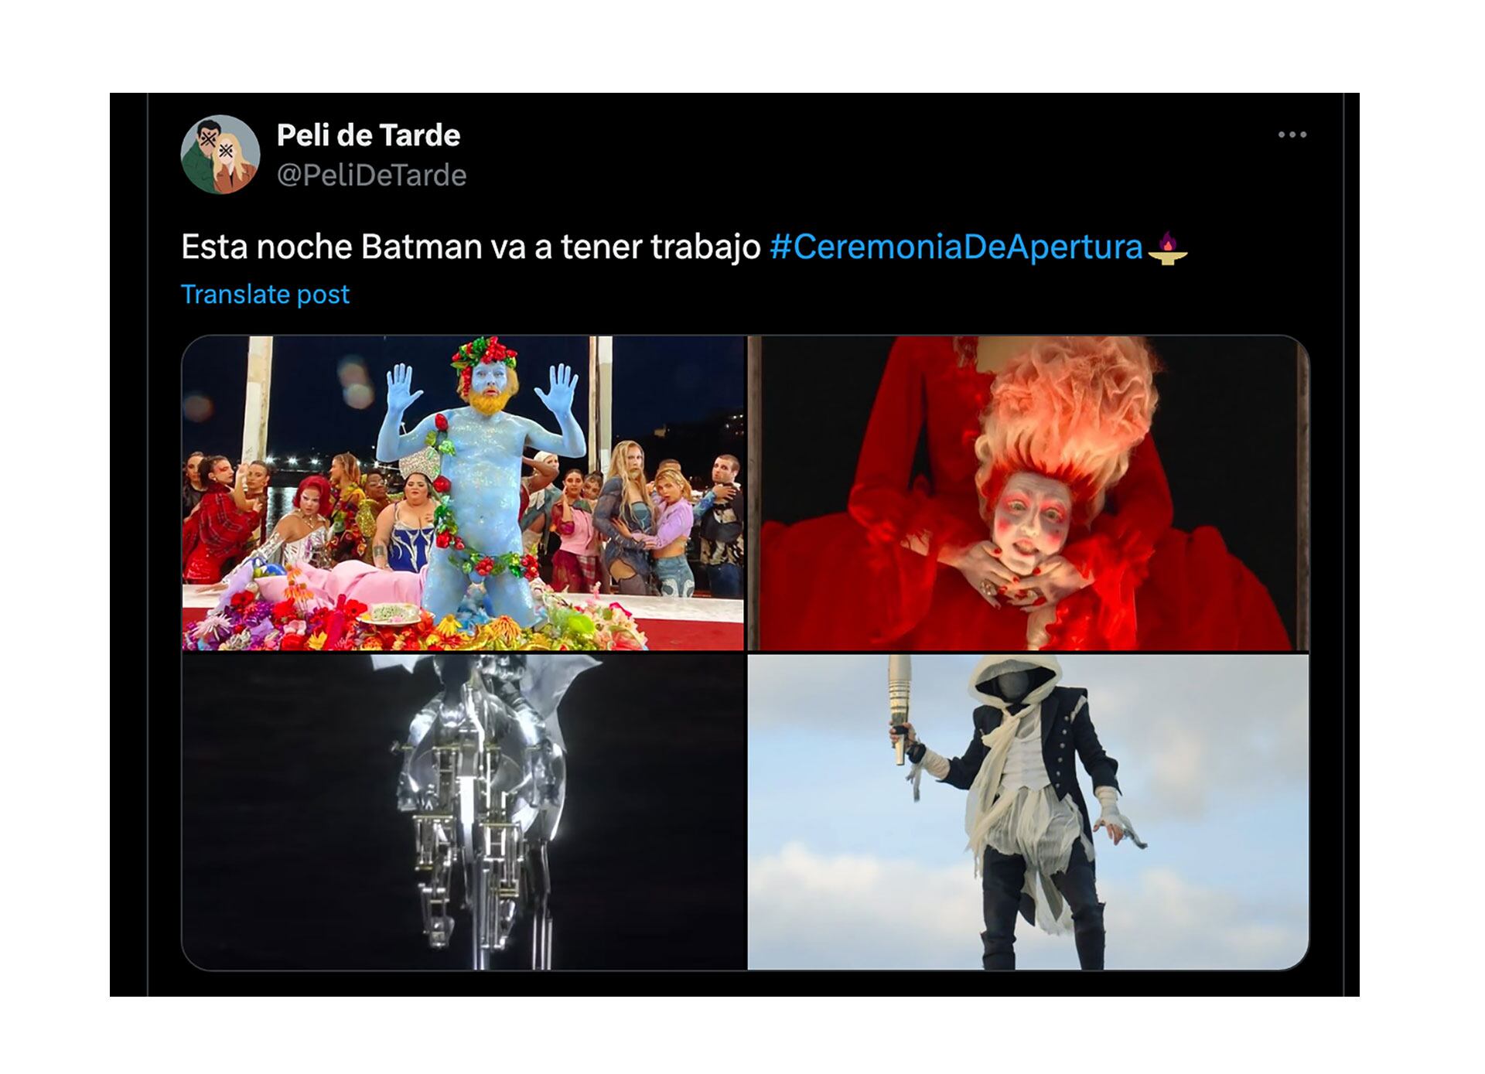Open the silver metallic horse photo
Image resolution: width=1485 pixels, height=1074 pixels.
(463, 812)
